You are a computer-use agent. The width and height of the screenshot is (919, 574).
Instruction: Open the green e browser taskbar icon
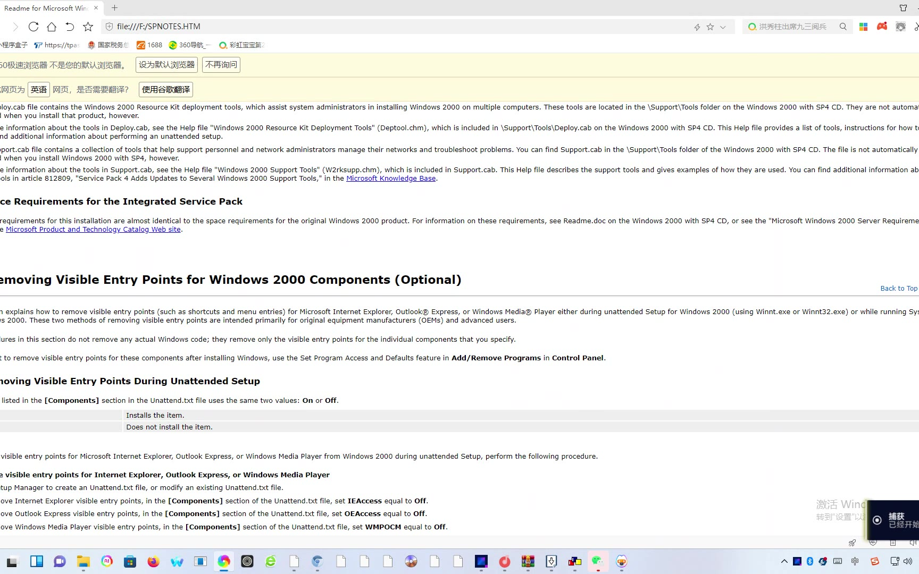tap(271, 561)
